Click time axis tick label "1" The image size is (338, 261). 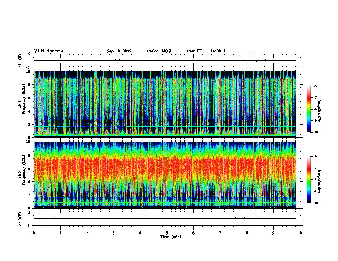[x=60, y=233]
